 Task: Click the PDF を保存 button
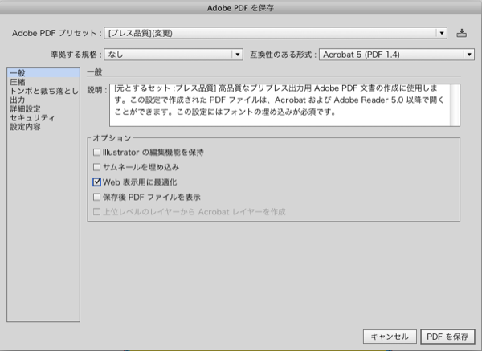(x=447, y=337)
